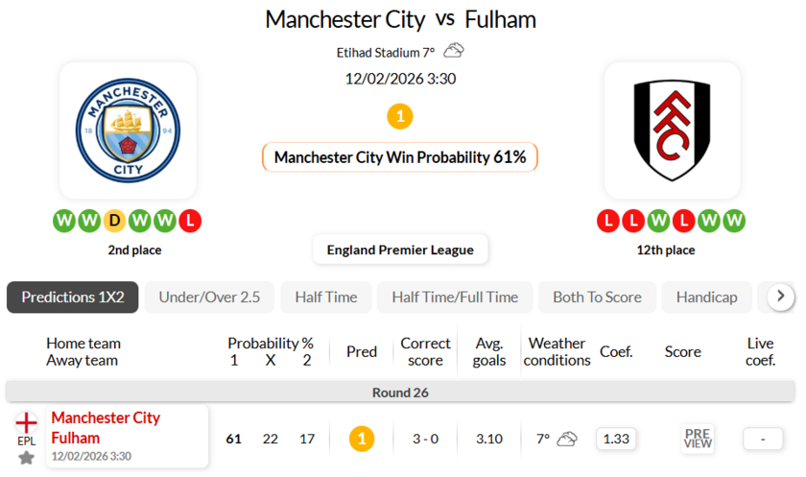806x477 pixels.
Task: Open the Manchester City team link in row
Action: tap(106, 417)
